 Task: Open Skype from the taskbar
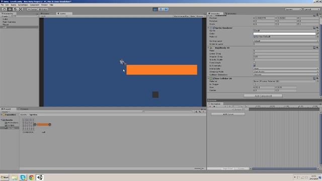point(23,177)
